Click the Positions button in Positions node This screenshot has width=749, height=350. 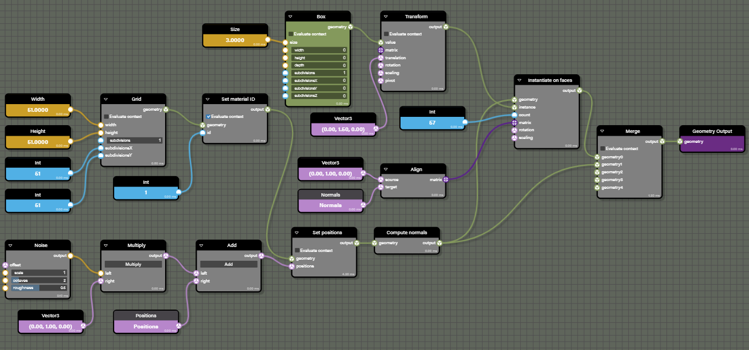coord(147,327)
